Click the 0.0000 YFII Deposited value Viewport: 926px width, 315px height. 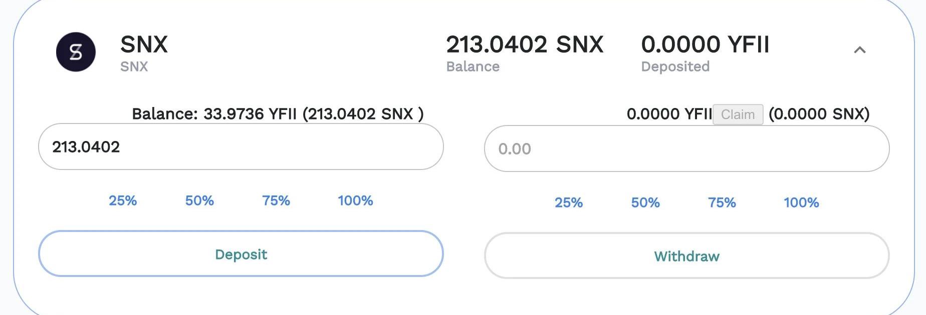tap(705, 44)
